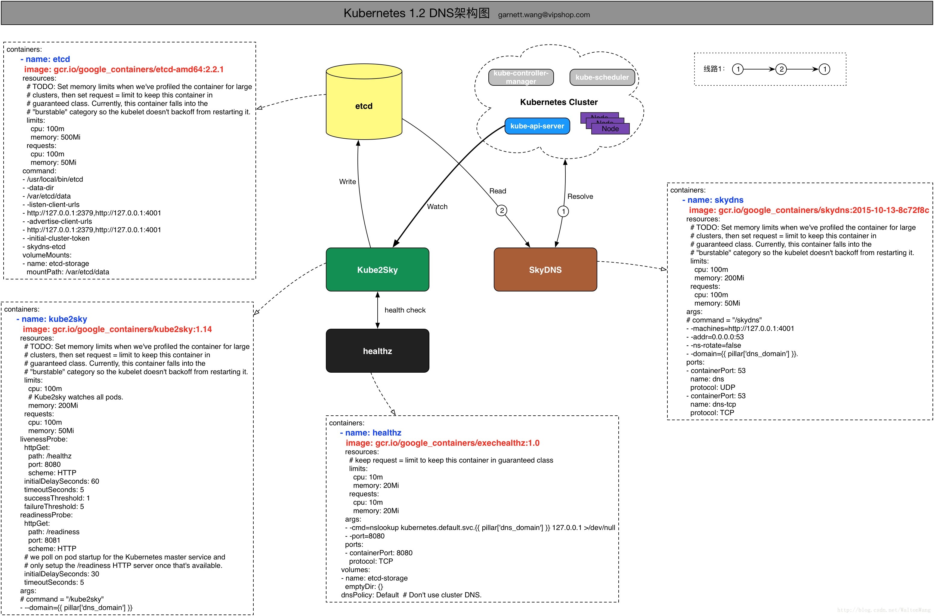Viewport: 934px width, 616px height.
Task: Click 'mountPath: /var/etcd/data' line
Action: coord(68,272)
